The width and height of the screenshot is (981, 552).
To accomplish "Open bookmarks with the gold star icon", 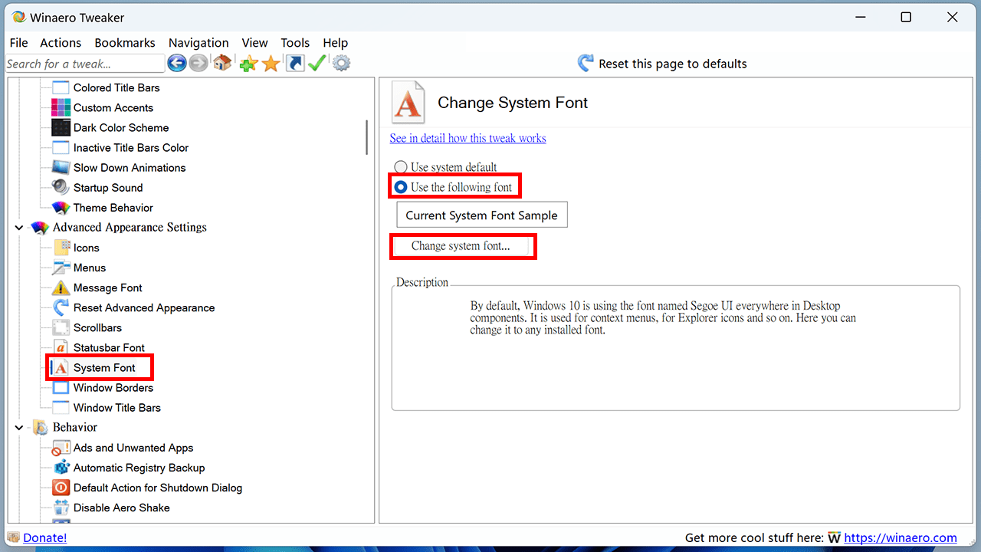I will (271, 64).
